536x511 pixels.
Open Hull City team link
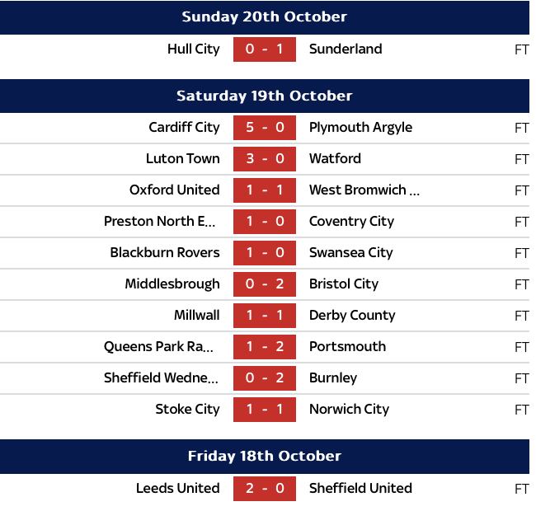(x=193, y=49)
